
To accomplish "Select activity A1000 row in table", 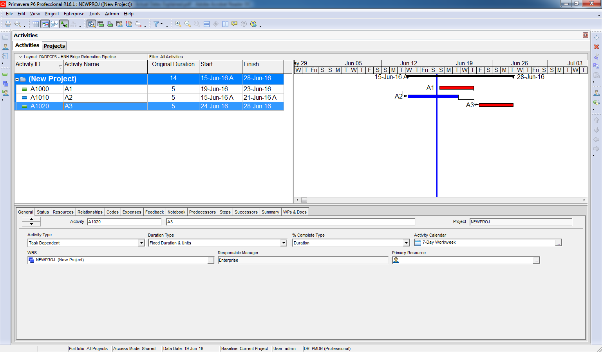I will 40,89.
